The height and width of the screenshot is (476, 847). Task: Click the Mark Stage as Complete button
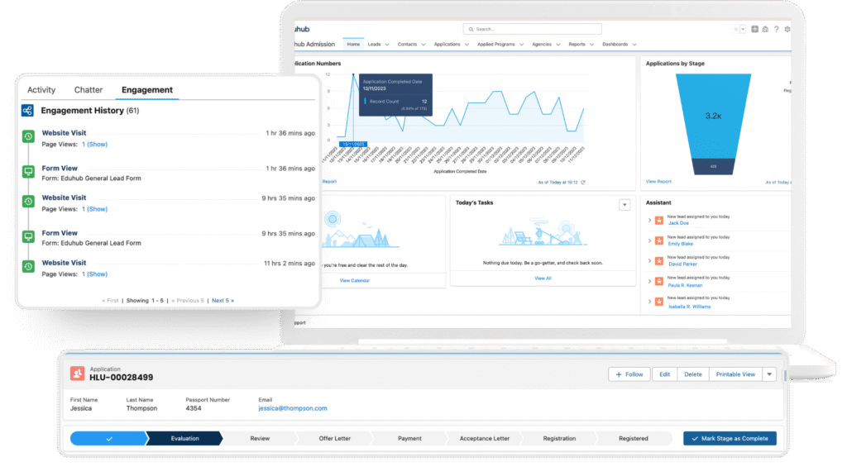730,439
